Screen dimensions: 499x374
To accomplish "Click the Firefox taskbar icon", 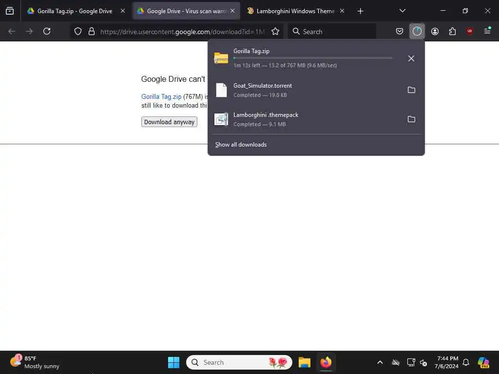I will click(326, 362).
